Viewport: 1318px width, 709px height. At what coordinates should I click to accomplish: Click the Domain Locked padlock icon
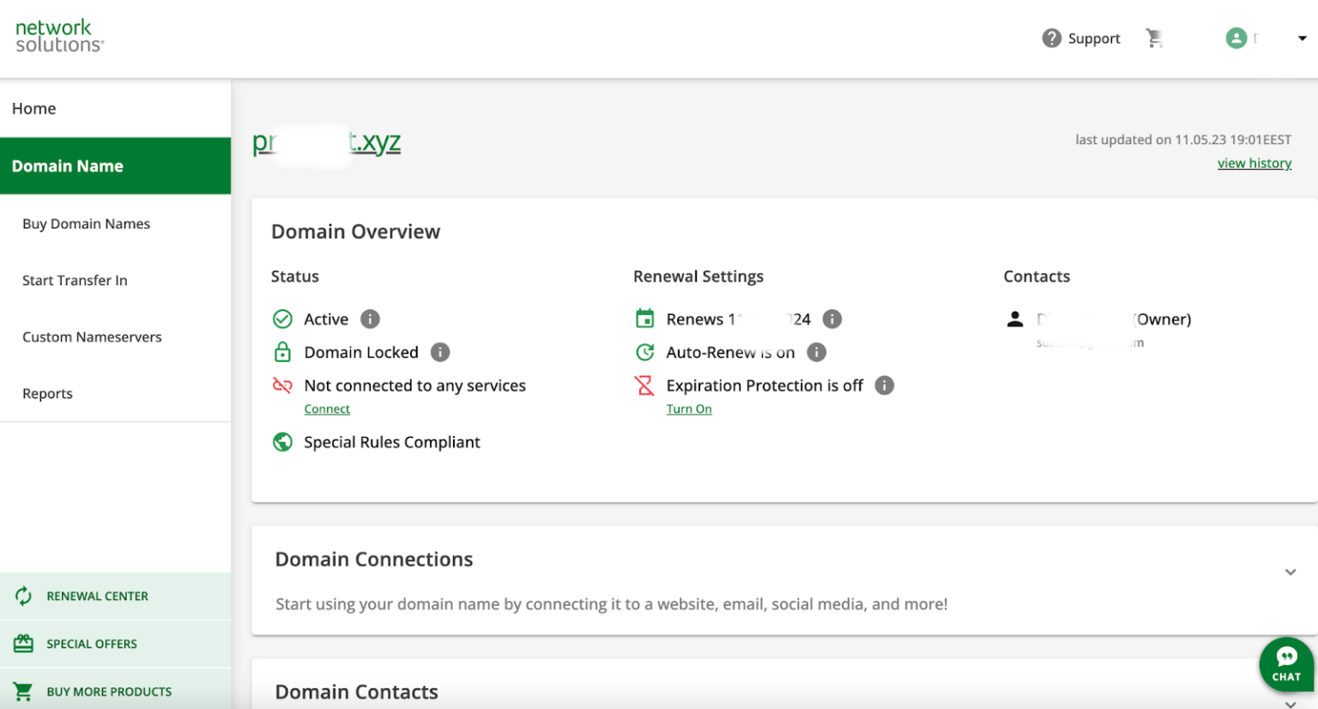click(282, 352)
